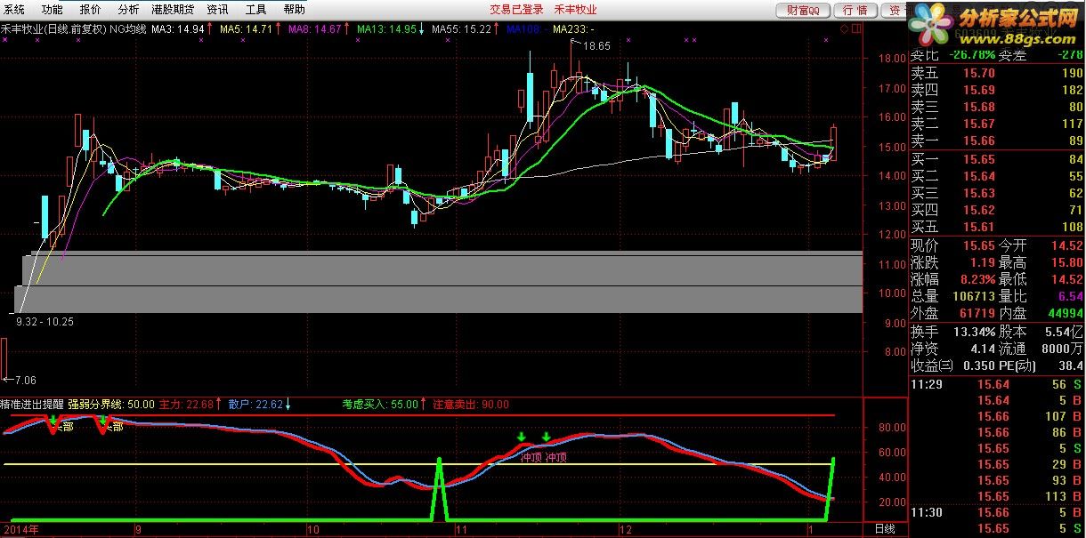The height and width of the screenshot is (538, 1086).
Task: Click the 精准进出提醒 indicator title
Action: tap(33, 404)
